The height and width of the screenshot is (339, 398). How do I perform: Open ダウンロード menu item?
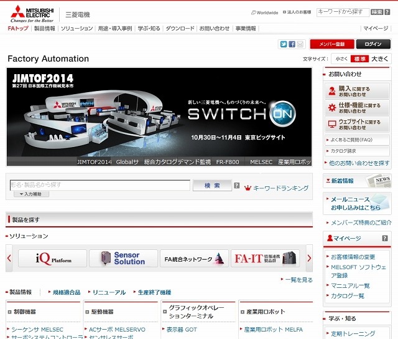[180, 28]
